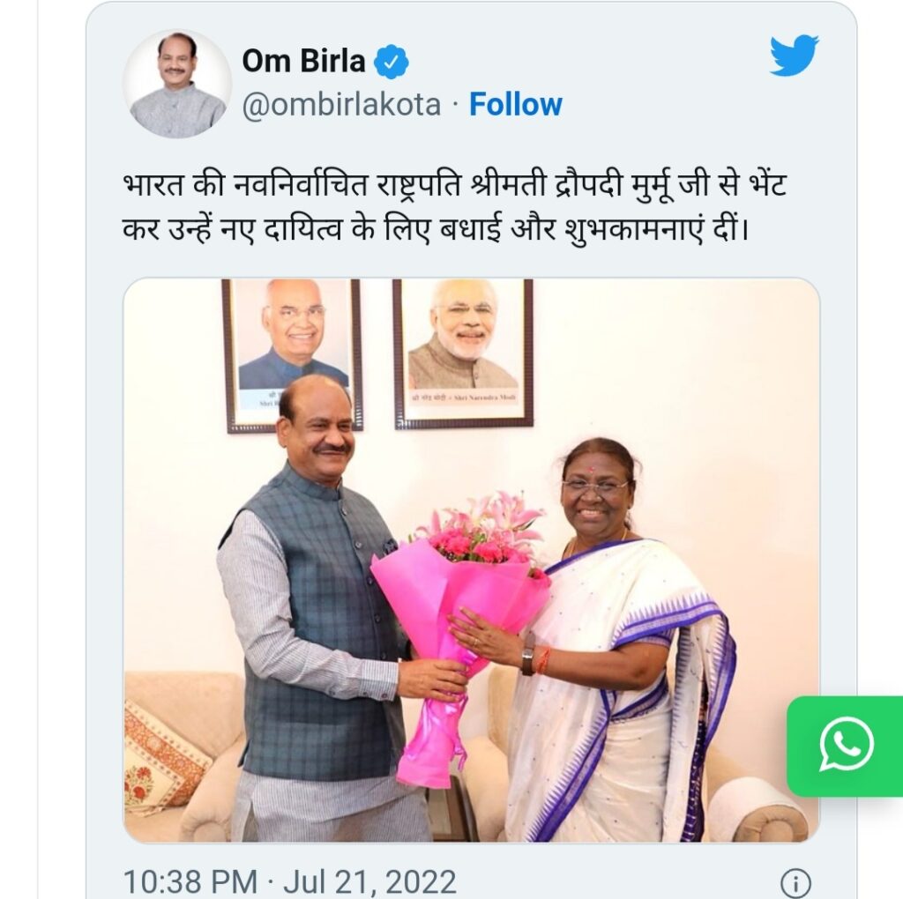Open the tweet info circle icon
The image size is (903, 899).
795,883
